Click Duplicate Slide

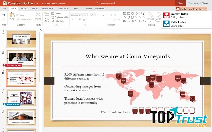60,17
